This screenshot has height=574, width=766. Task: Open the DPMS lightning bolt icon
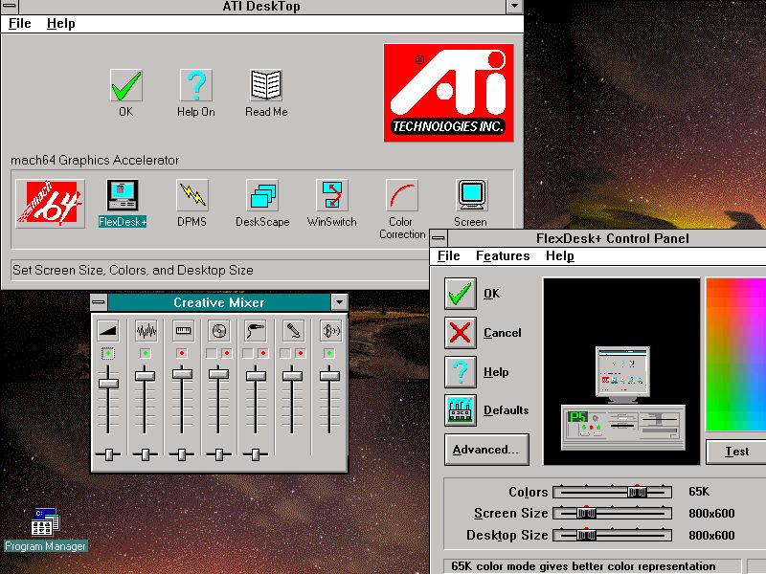click(192, 195)
